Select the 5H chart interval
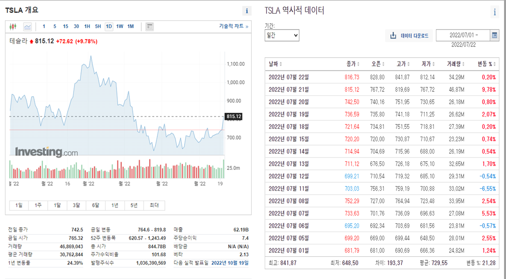The height and width of the screenshot is (279, 506). tap(98, 27)
